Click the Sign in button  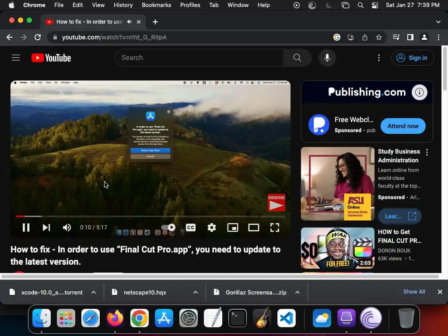(412, 58)
